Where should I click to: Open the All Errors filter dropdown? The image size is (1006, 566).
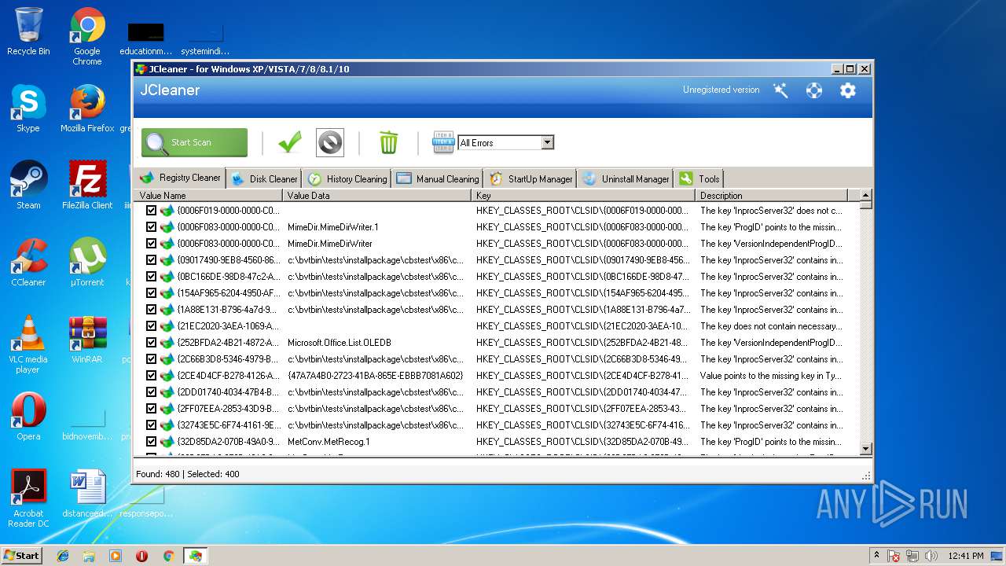point(548,142)
